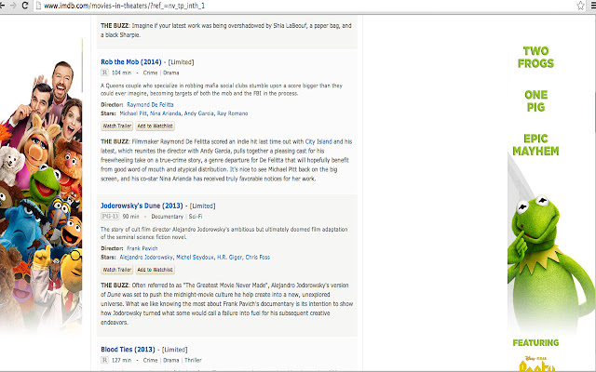The image size is (596, 372).
Task: Click the Sci-Fi genre under Jodorowsky's Dune
Action: point(196,217)
